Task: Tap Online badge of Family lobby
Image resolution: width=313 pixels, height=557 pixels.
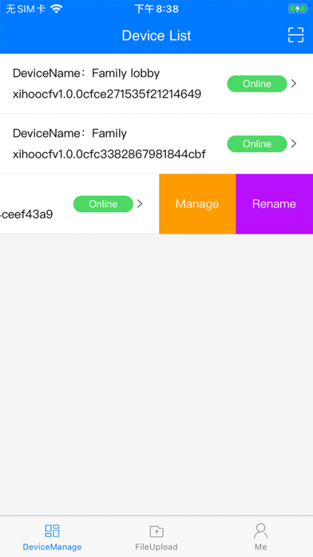Action: coord(257,84)
